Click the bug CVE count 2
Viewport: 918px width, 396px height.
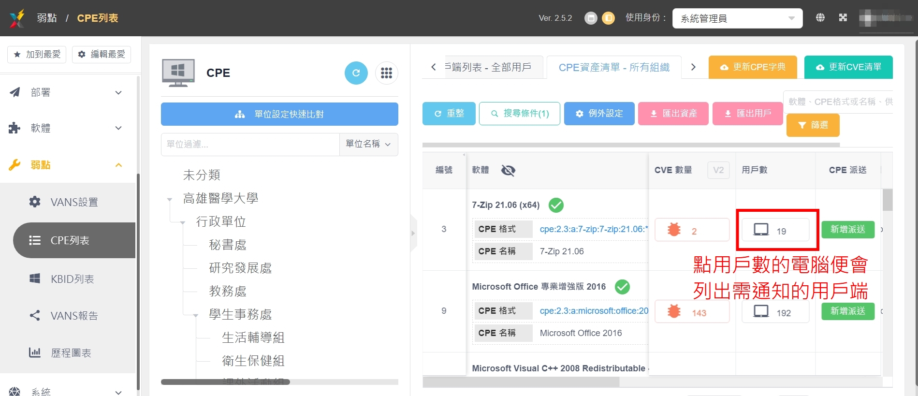692,230
